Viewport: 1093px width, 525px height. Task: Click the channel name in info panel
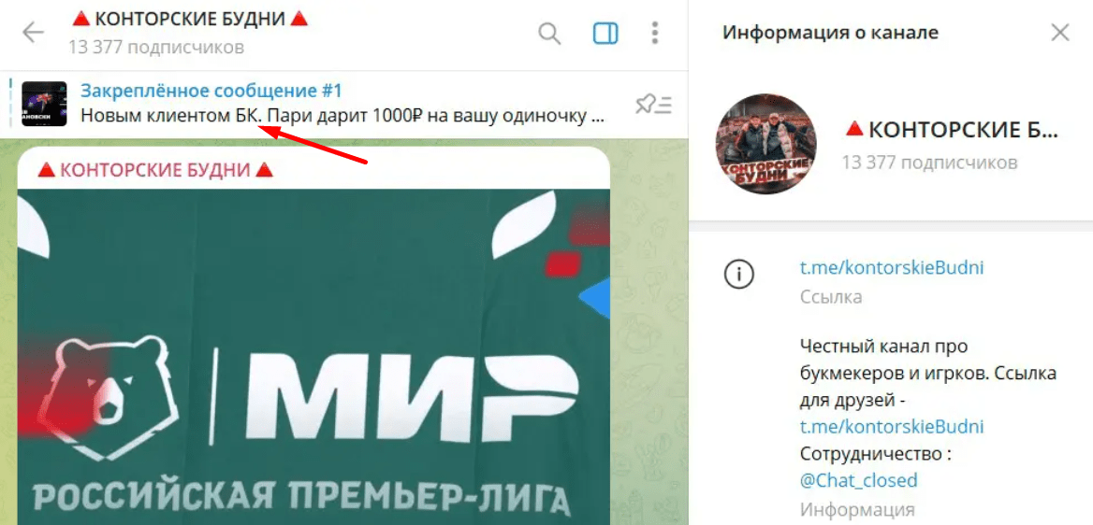[952, 130]
